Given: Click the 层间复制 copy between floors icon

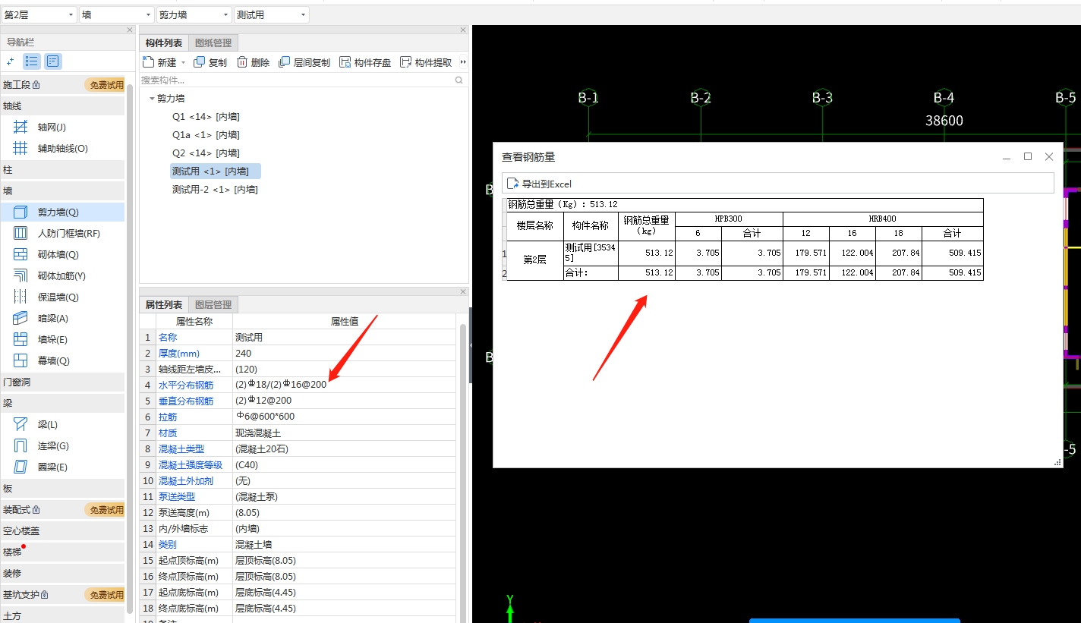Looking at the screenshot, I should 285,62.
